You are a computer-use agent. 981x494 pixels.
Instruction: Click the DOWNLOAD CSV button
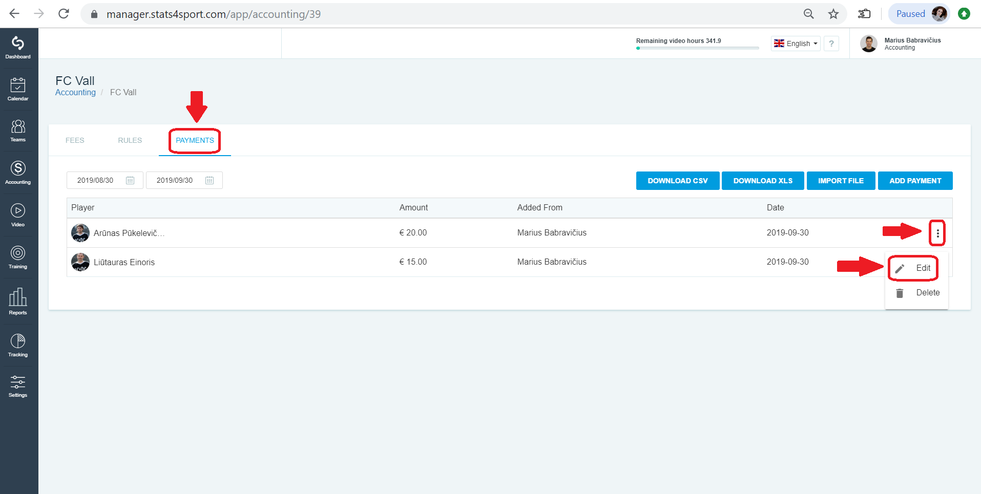(678, 181)
